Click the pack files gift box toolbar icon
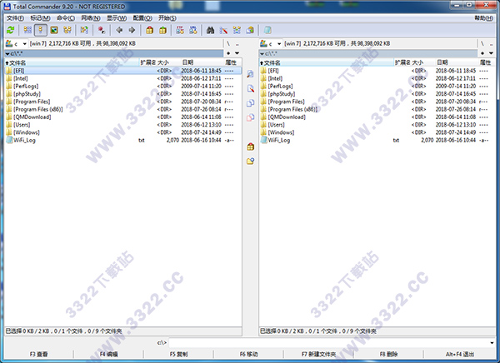Viewport: 500px width, 363px height. pos(149,30)
